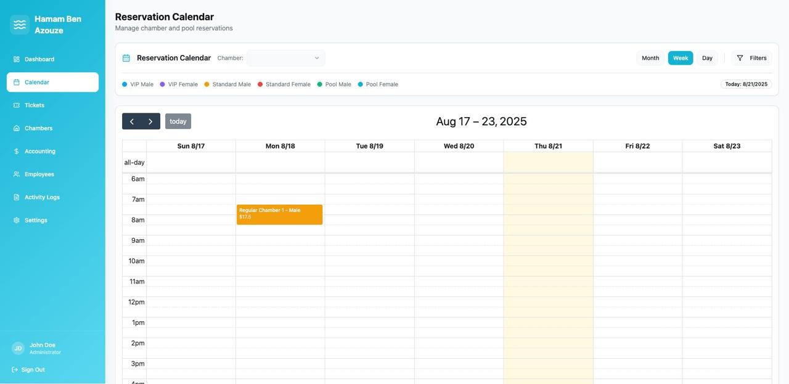Open the Dashboard page
This screenshot has height=384, width=789.
[52, 59]
